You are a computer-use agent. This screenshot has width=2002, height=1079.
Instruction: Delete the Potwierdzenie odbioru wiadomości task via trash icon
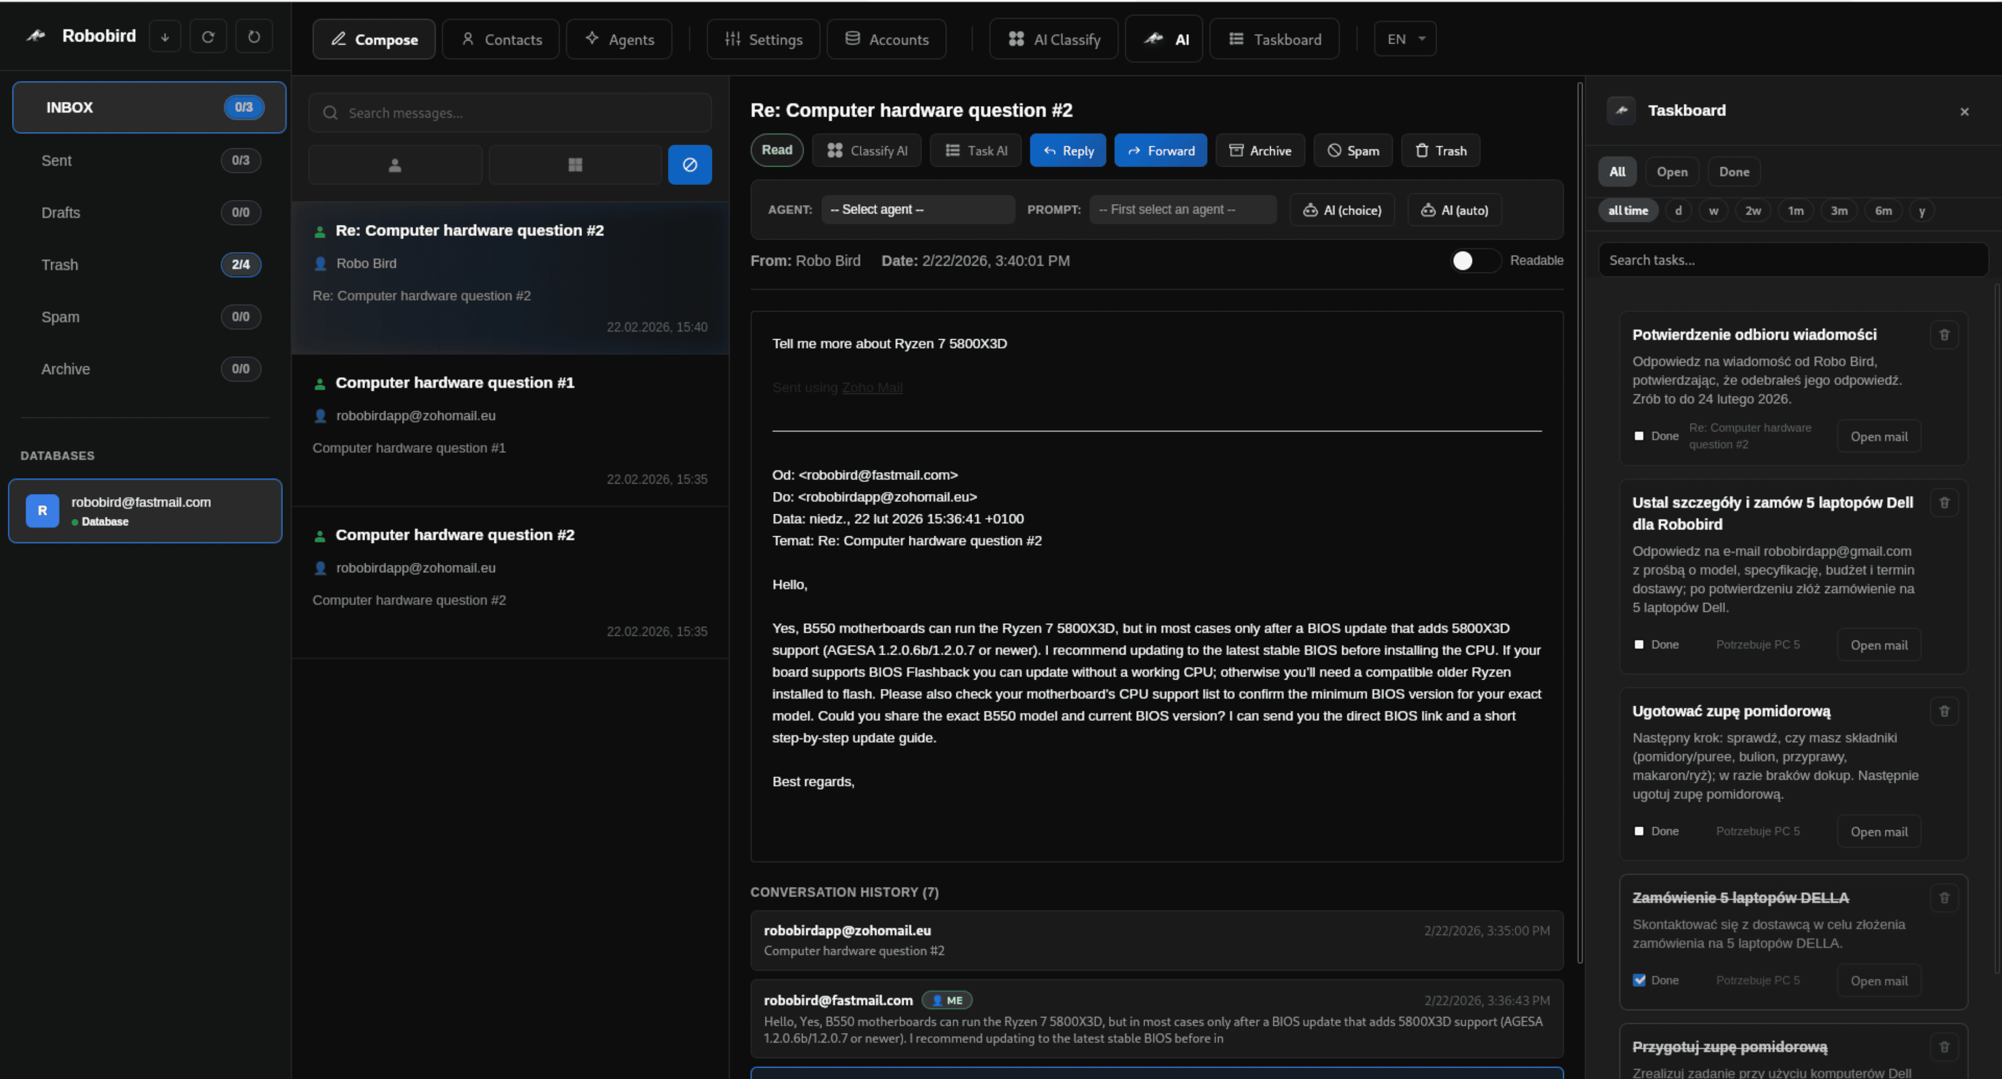[1944, 335]
